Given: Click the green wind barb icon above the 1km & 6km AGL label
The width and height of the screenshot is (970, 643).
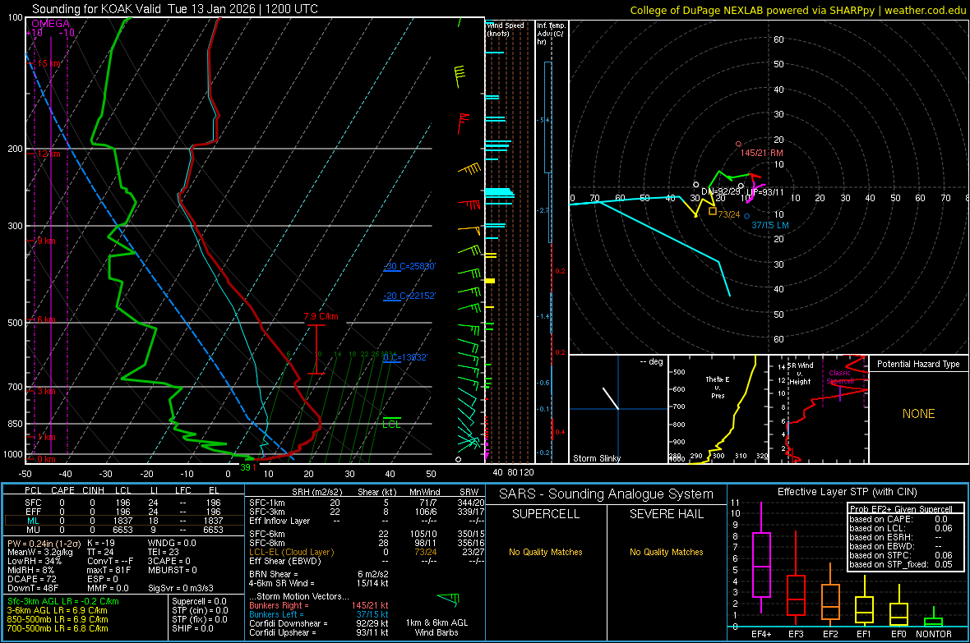Looking at the screenshot, I should coord(449,599).
